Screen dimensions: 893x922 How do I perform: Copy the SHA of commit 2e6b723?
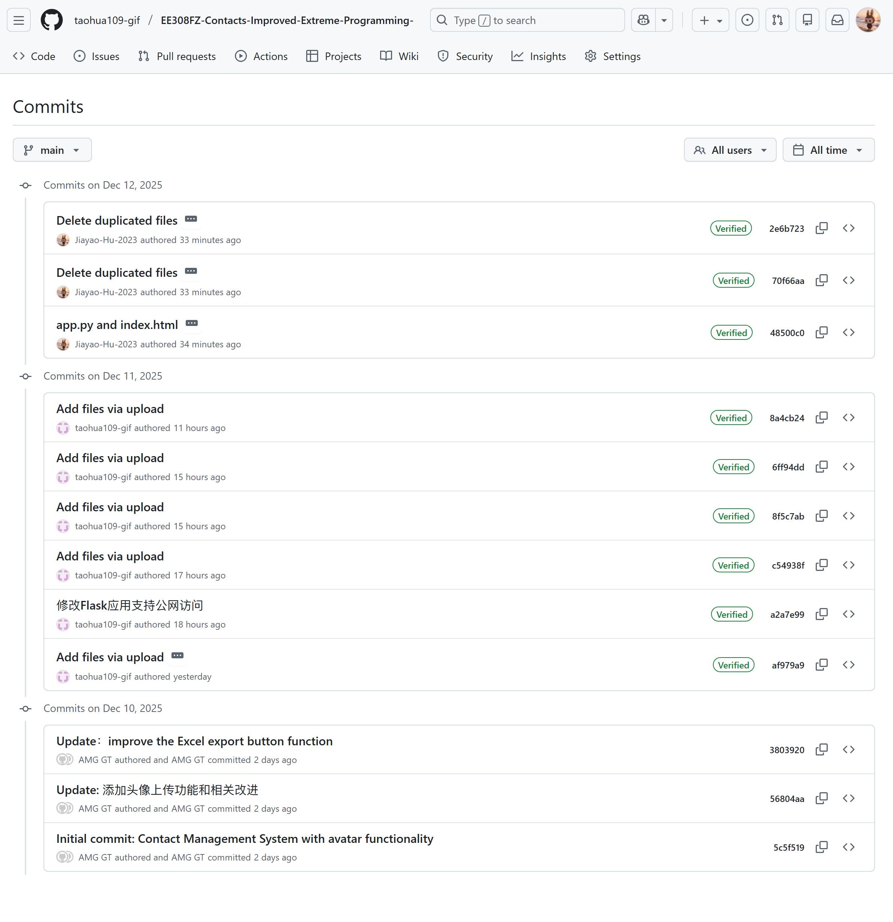pyautogui.click(x=821, y=228)
